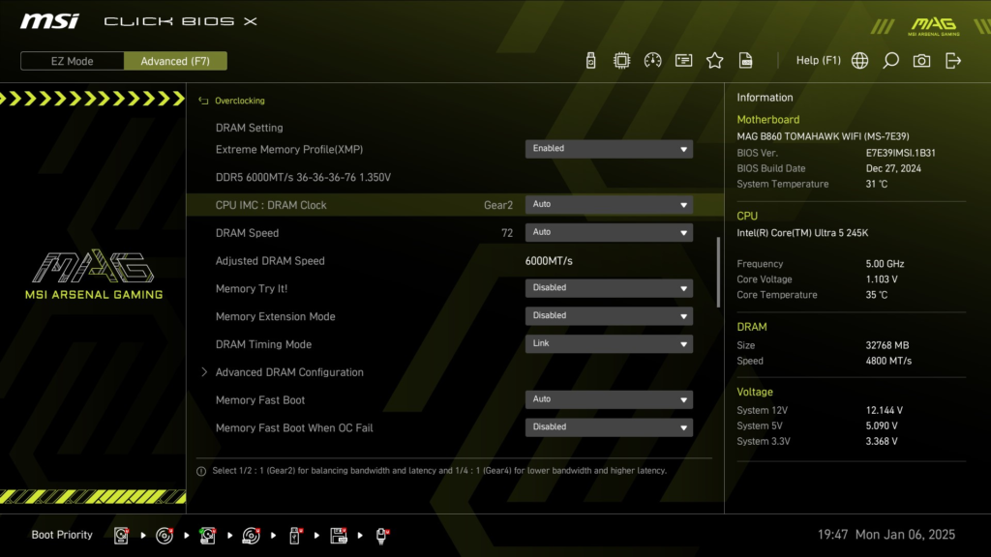The image size is (991, 557).
Task: Take a BIOS screenshot with the camera icon
Action: (920, 59)
